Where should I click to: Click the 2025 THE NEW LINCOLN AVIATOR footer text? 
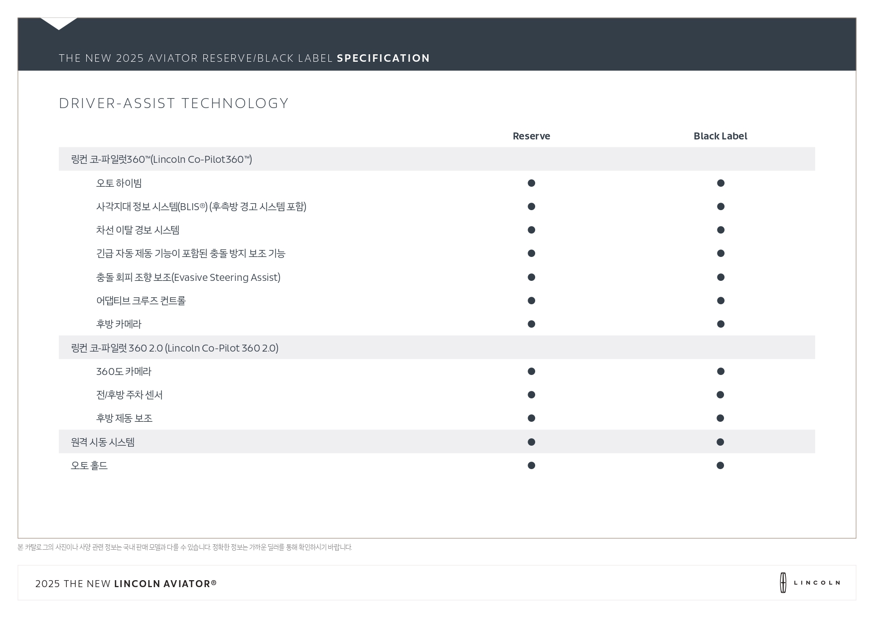(x=126, y=584)
